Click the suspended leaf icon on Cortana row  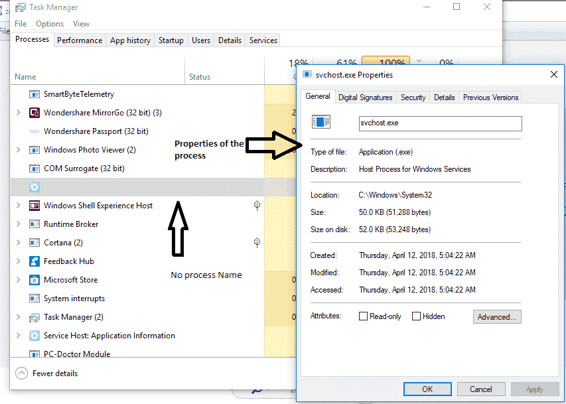click(257, 243)
